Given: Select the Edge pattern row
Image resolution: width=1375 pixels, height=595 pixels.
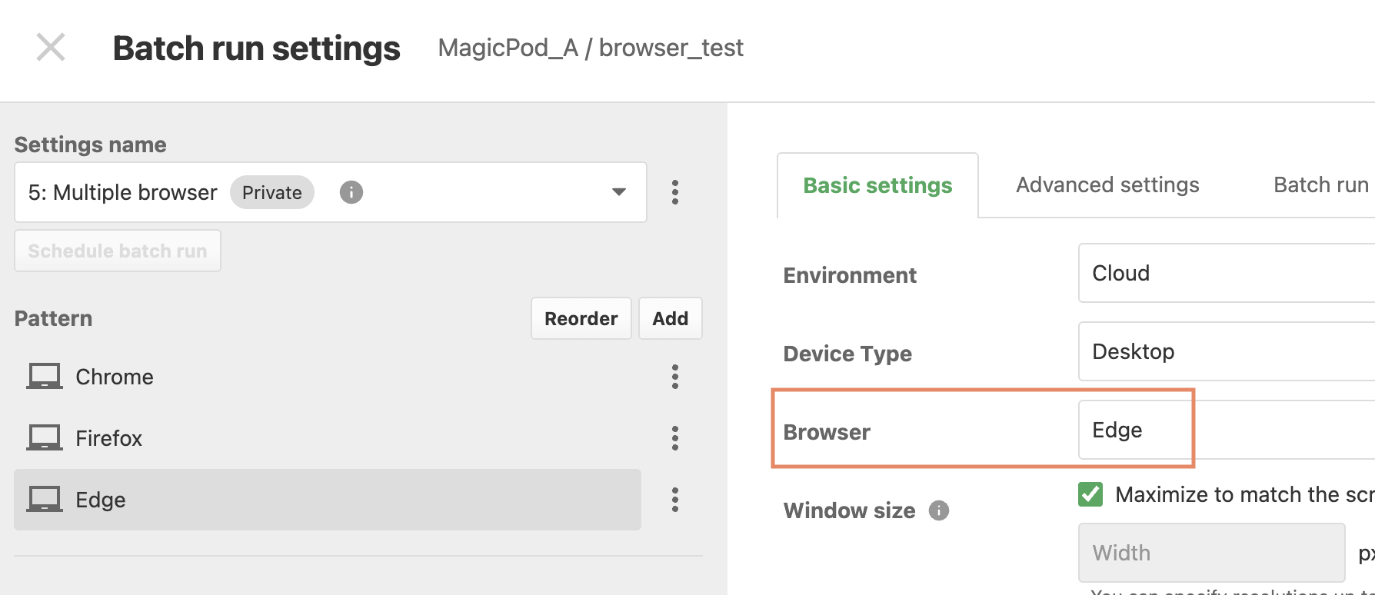Looking at the screenshot, I should 328,500.
